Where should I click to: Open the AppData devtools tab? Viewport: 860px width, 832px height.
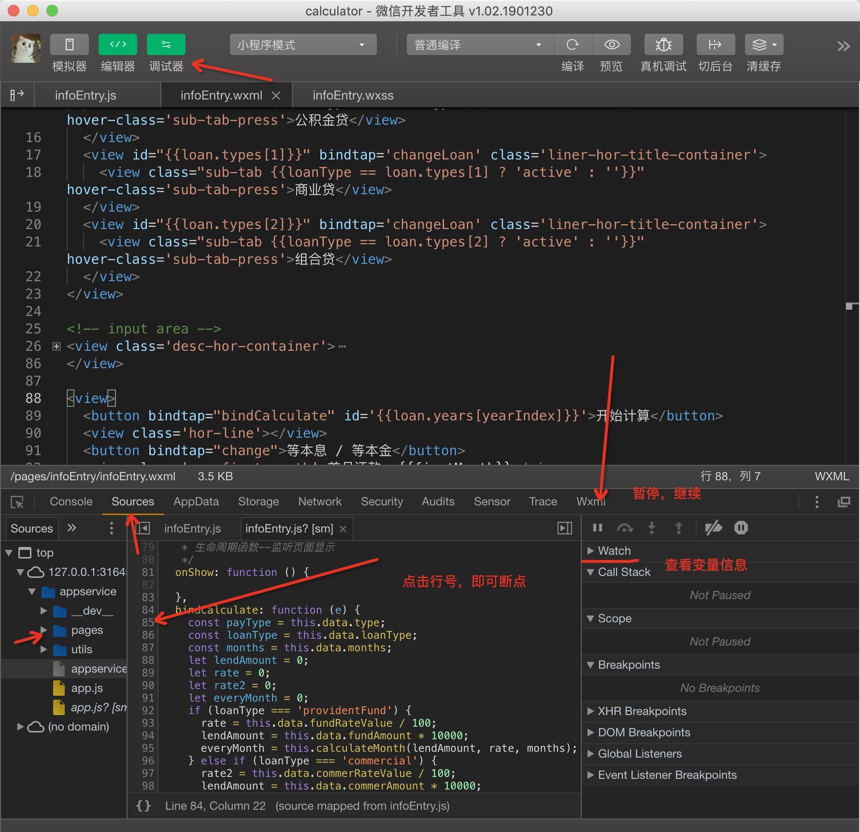click(196, 502)
